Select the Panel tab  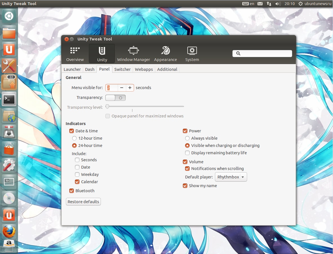[x=104, y=69]
